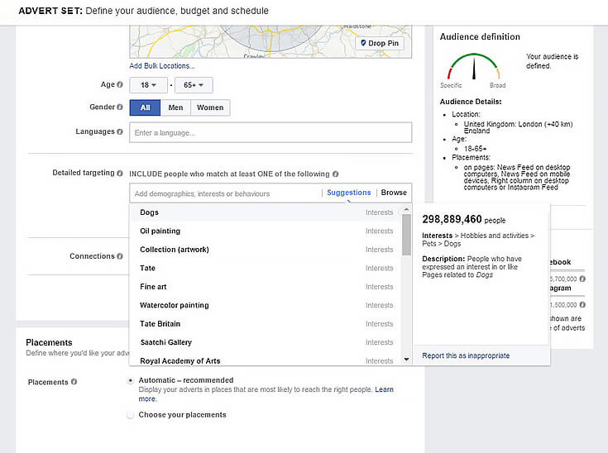Choose Saatchi Gallery suggestion

266,342
